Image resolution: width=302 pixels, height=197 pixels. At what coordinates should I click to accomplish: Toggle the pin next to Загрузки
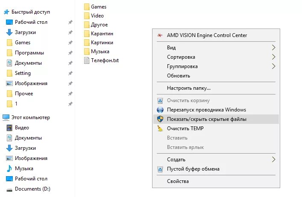tap(70, 32)
